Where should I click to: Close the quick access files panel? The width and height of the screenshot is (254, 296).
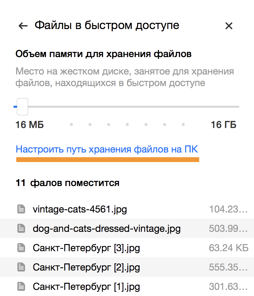(229, 26)
